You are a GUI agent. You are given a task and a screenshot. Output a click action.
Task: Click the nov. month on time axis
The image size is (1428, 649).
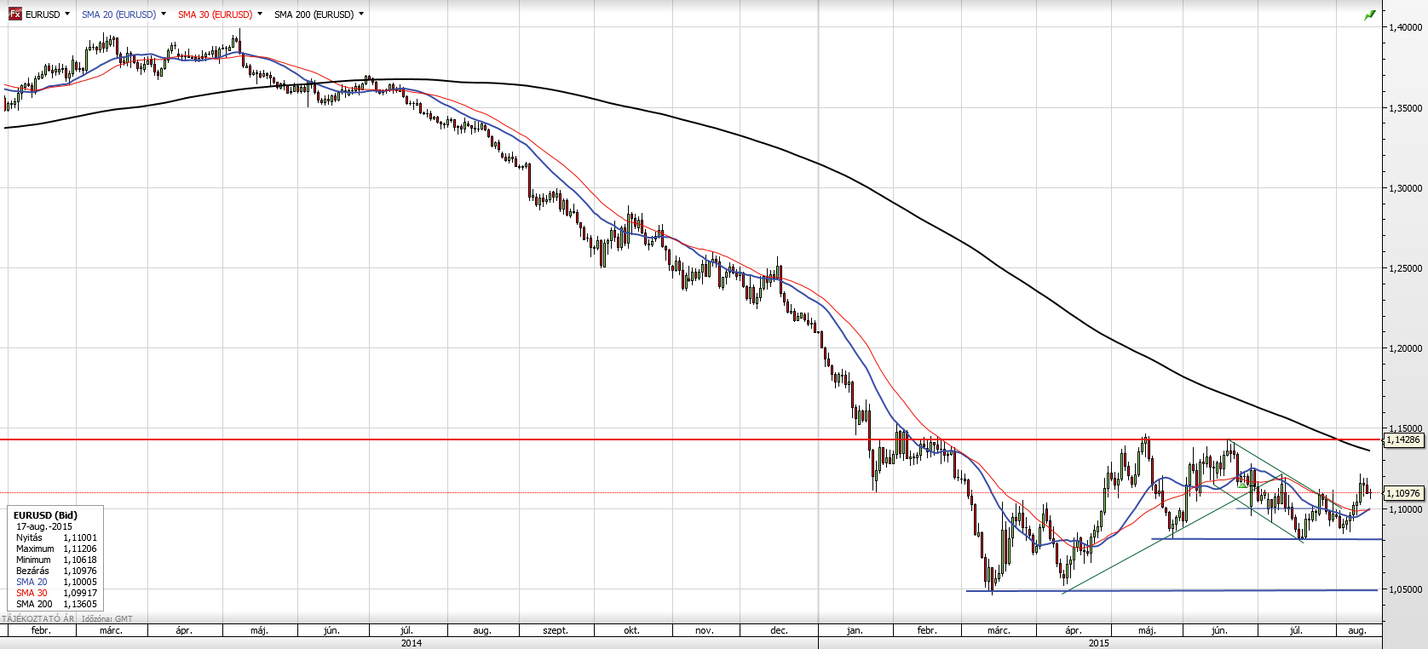[705, 630]
